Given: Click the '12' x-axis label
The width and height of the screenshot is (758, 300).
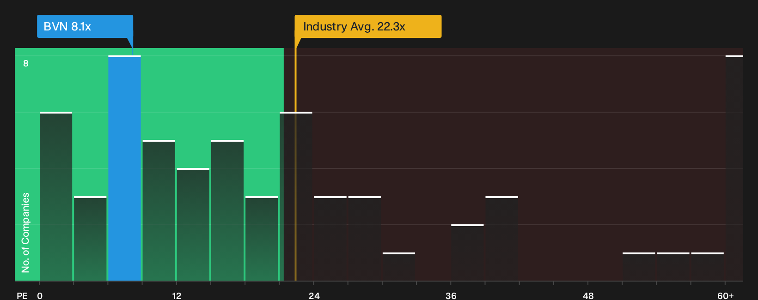Looking at the screenshot, I should (177, 295).
